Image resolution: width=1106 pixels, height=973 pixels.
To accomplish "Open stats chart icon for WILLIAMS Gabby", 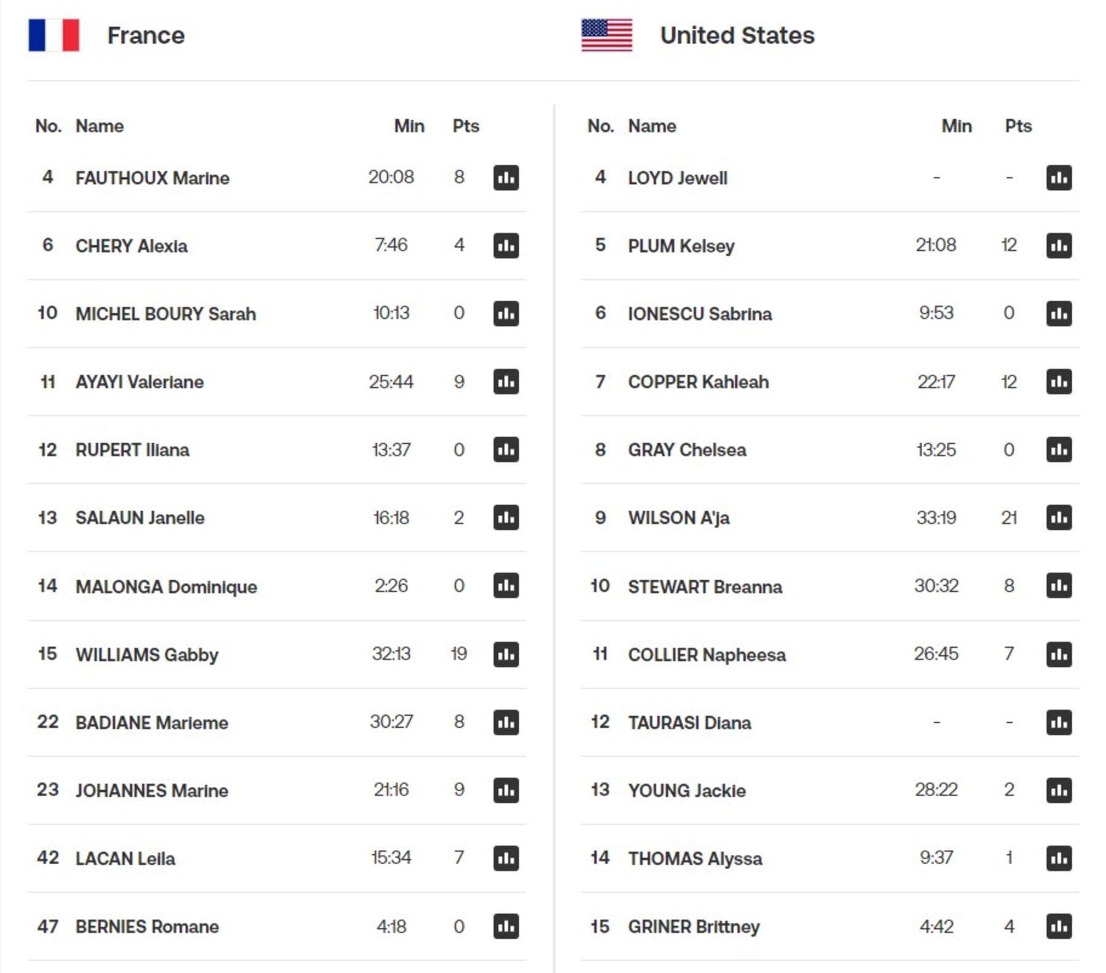I will [506, 654].
